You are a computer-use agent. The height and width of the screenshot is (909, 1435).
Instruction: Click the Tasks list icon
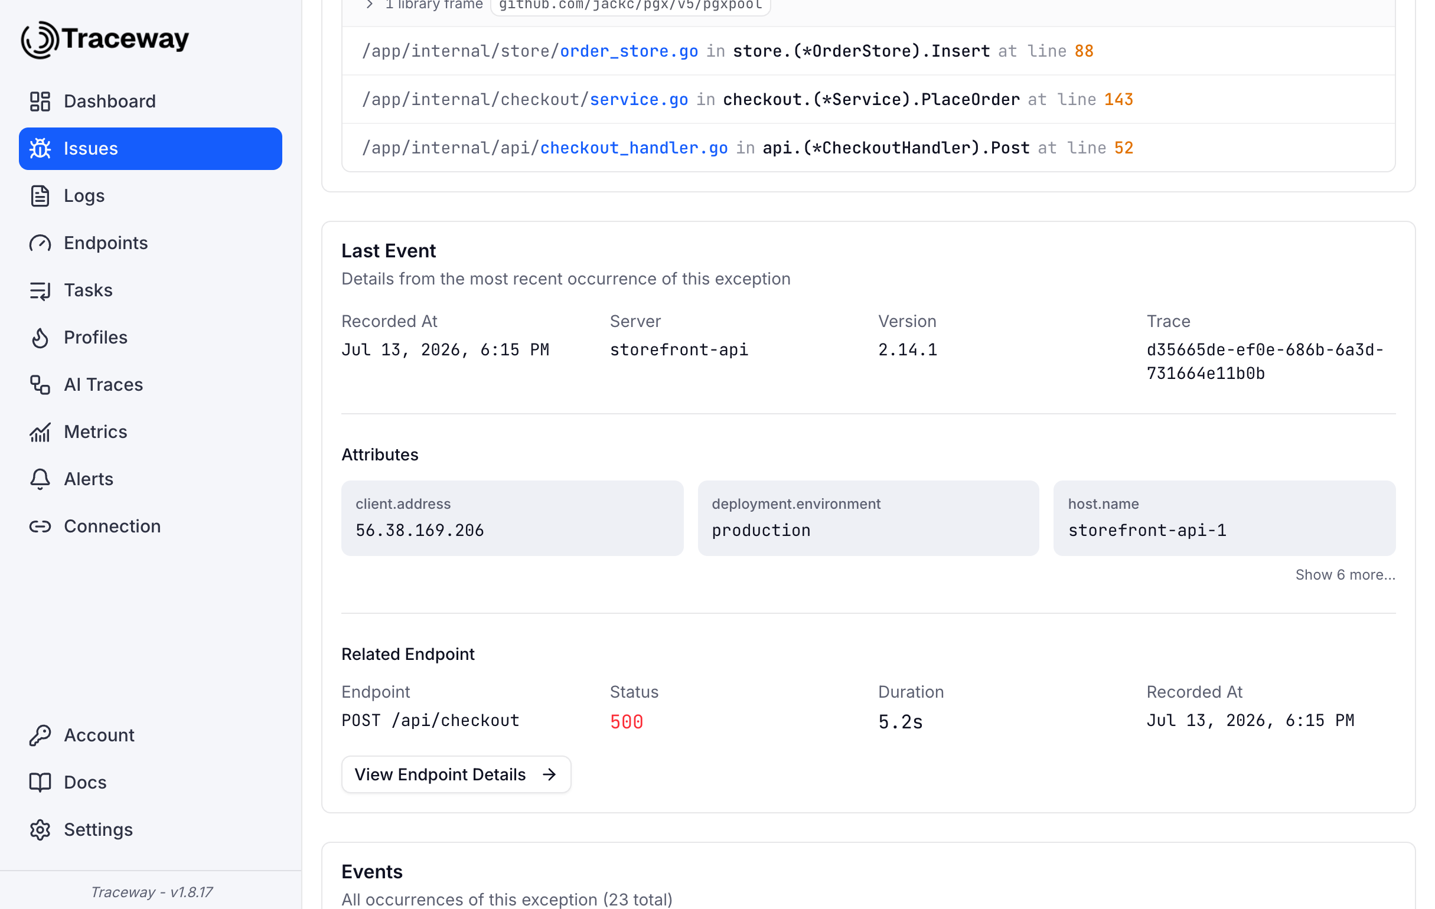coord(40,290)
